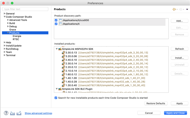Screen dimensions: 190x118
Task: Open the view menu down triangle
Action: click(x=187, y=9)
